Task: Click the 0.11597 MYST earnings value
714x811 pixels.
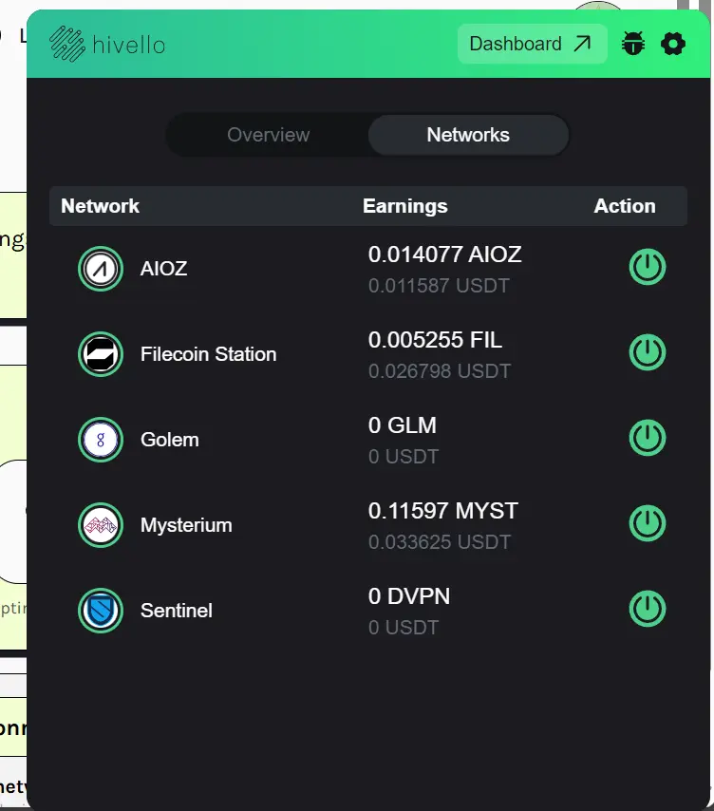Action: click(x=442, y=511)
